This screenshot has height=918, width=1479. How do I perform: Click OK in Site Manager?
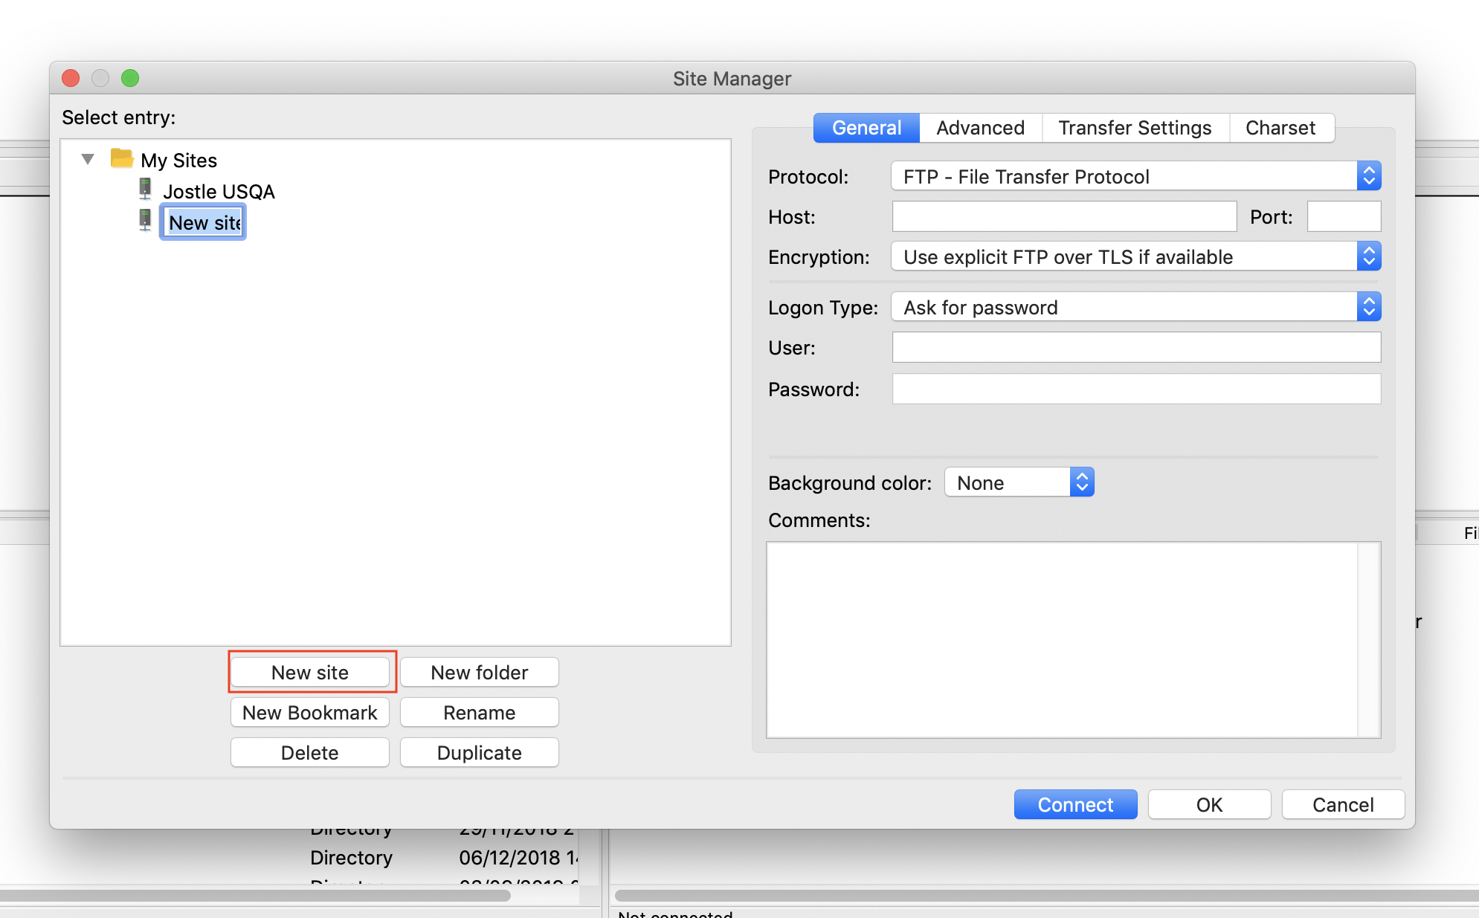(x=1209, y=804)
